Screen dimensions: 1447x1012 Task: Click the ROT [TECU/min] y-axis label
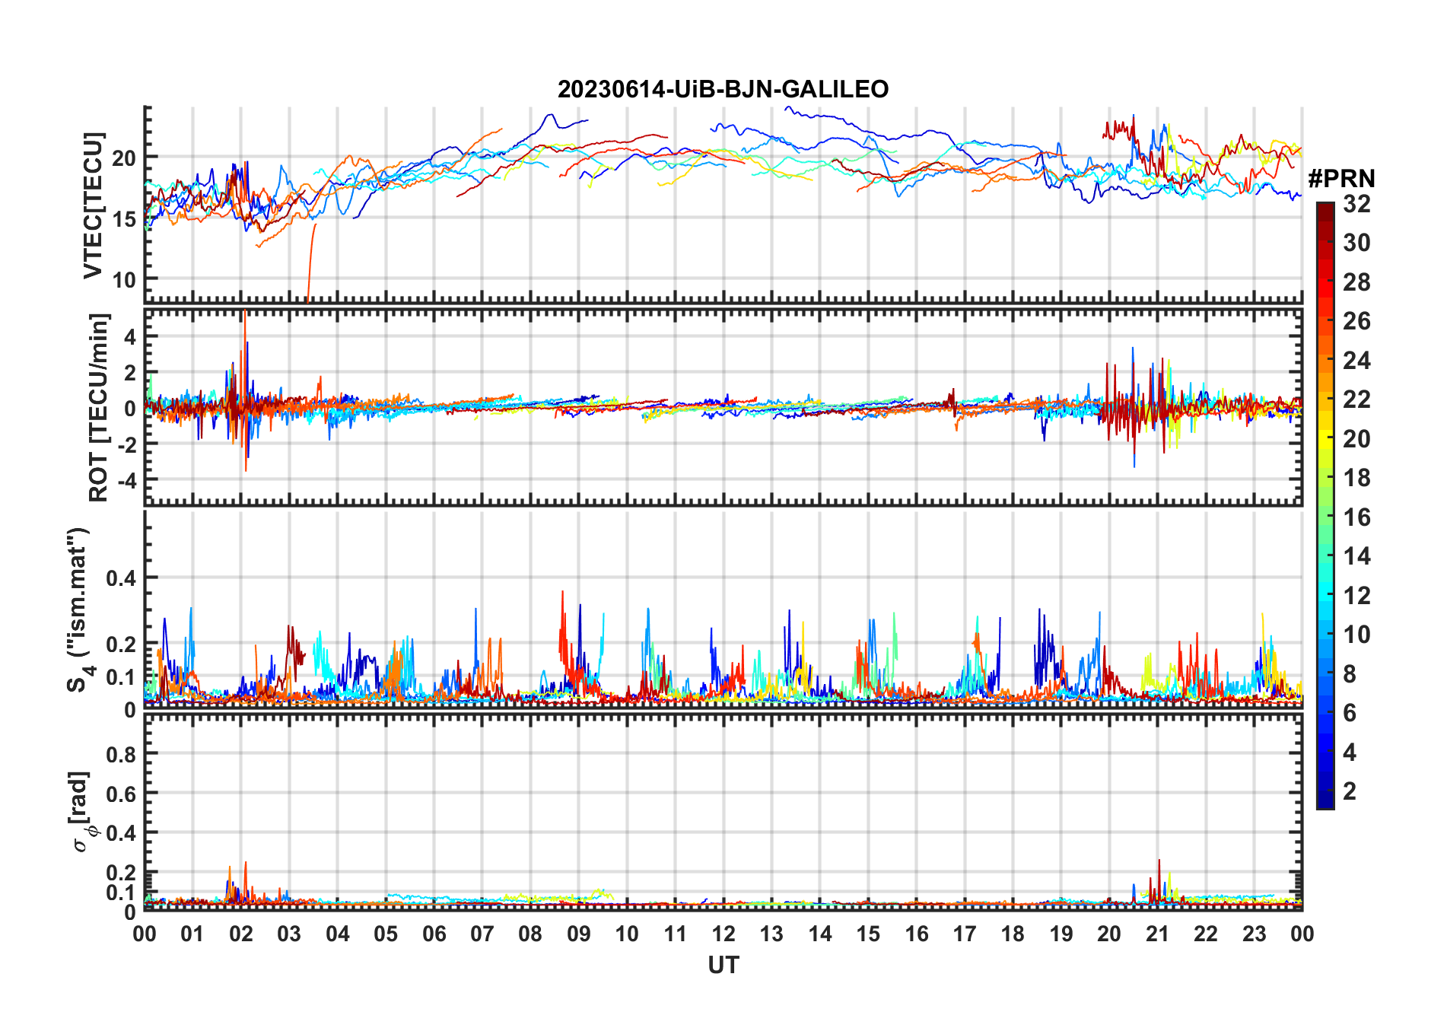98,407
